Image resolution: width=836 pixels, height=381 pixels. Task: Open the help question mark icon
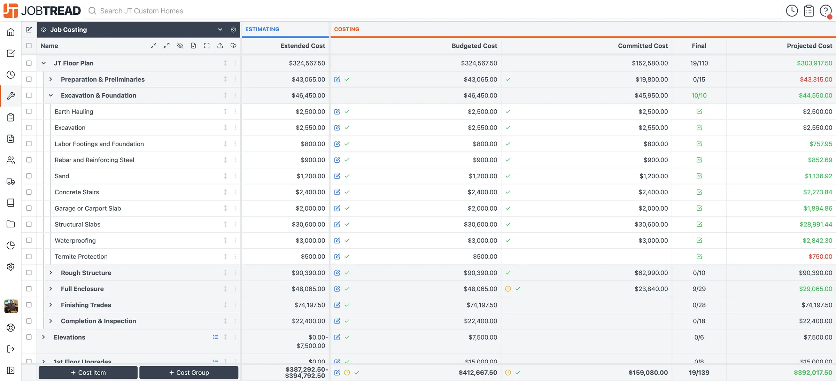coord(825,11)
